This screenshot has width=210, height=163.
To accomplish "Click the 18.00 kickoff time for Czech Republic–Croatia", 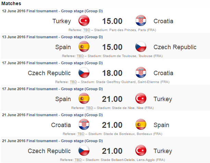I will (112, 73).
